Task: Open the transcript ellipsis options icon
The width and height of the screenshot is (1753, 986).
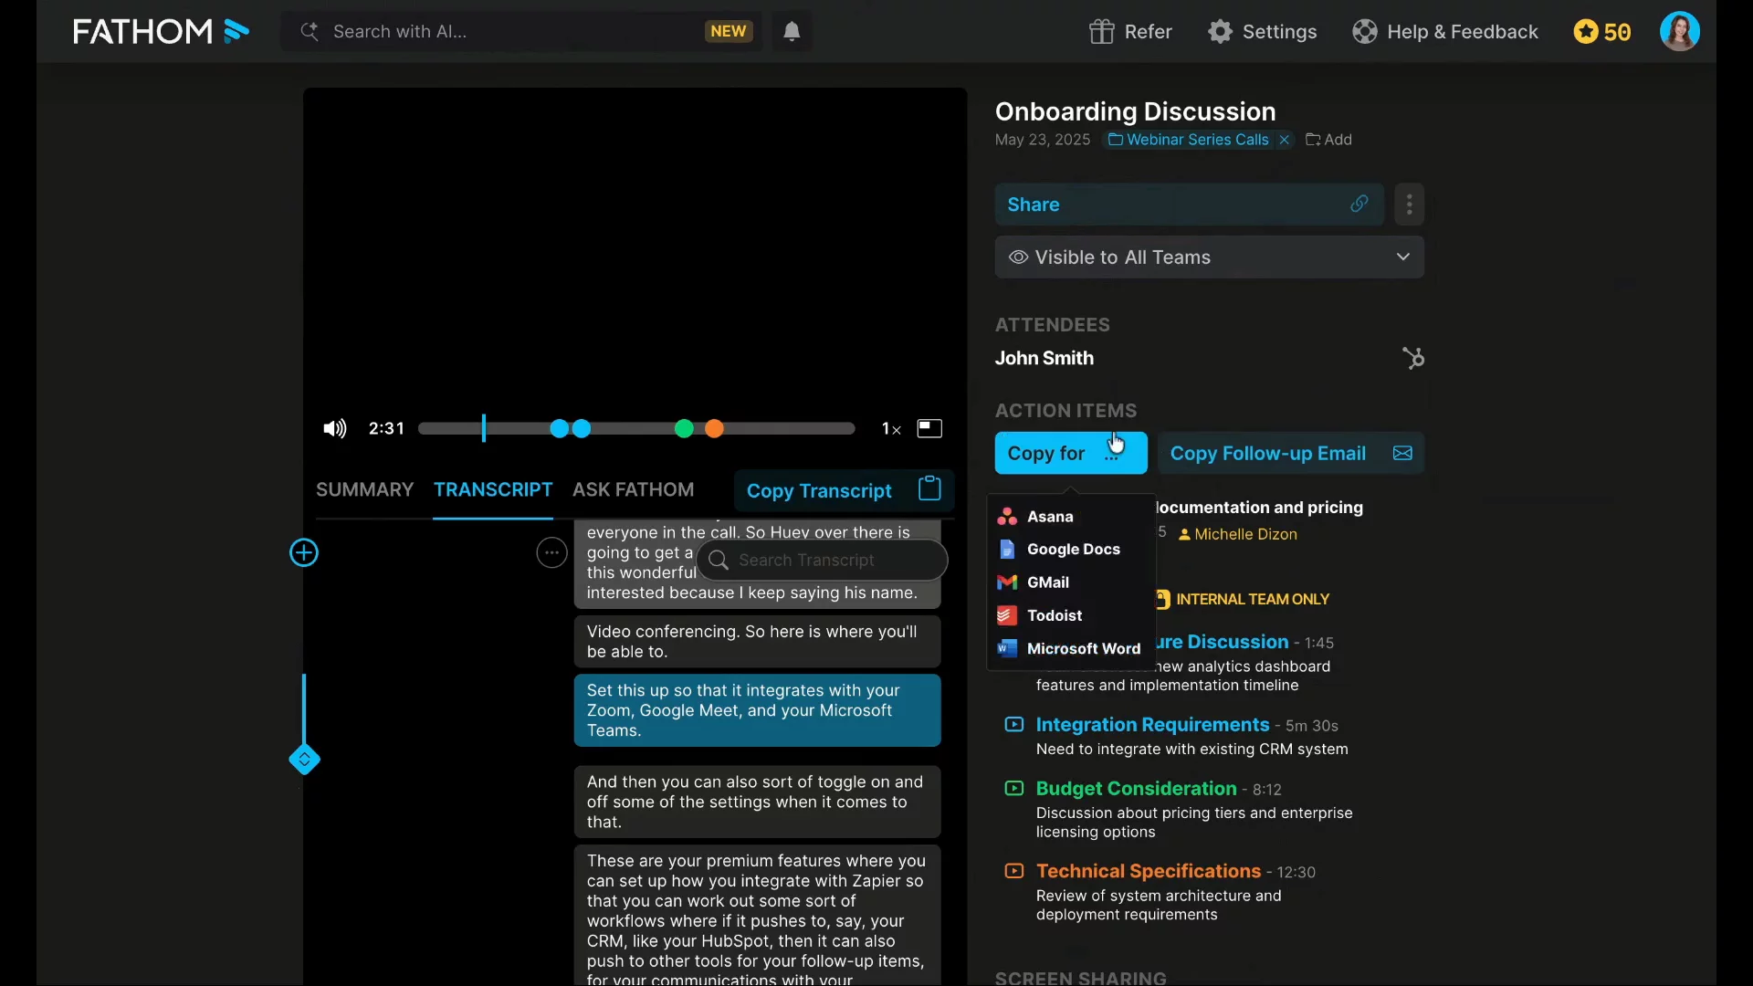Action: point(551,552)
